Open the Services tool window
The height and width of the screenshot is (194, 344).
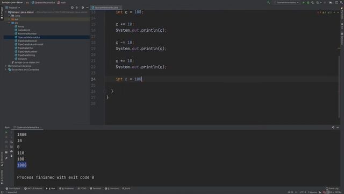112,189
